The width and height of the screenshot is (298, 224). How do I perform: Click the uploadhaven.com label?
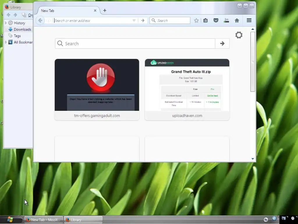point(187,116)
